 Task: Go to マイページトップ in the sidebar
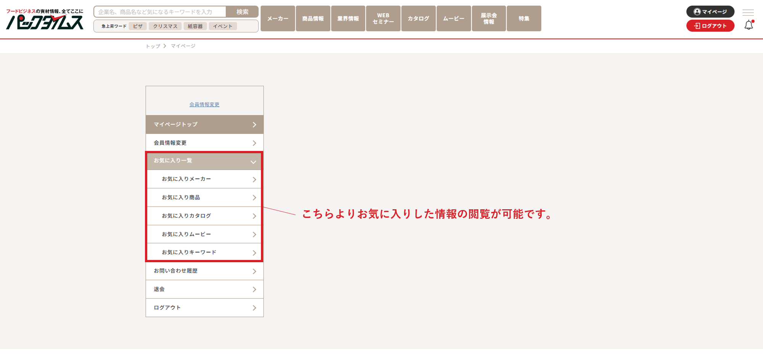click(204, 125)
